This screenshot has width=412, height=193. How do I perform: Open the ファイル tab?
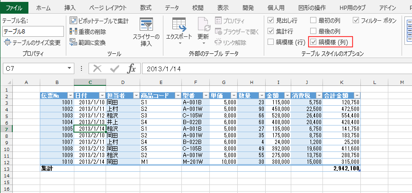14,7
